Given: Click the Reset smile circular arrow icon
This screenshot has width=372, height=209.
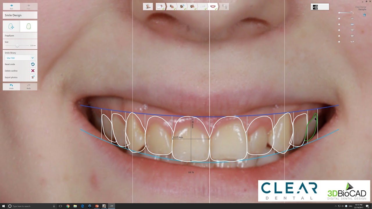Looking at the screenshot, I should click(x=33, y=64).
